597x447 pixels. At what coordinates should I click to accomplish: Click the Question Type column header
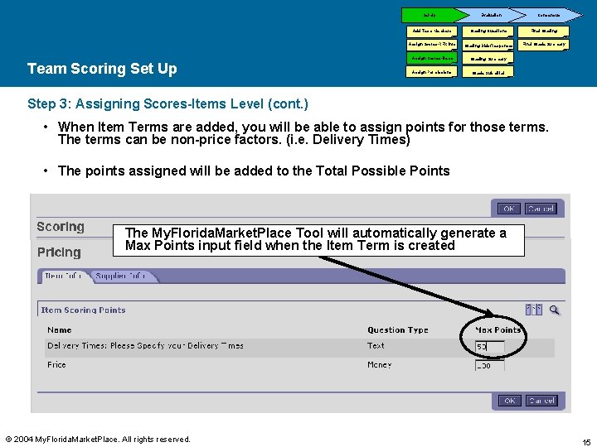398,330
